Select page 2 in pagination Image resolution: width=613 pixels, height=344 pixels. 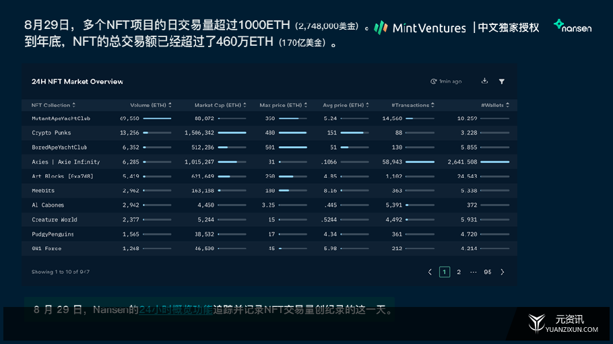[x=459, y=272]
